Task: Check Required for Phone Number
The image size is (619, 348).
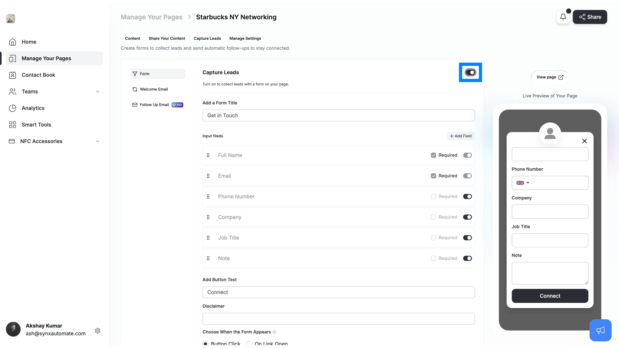Action: (x=433, y=197)
